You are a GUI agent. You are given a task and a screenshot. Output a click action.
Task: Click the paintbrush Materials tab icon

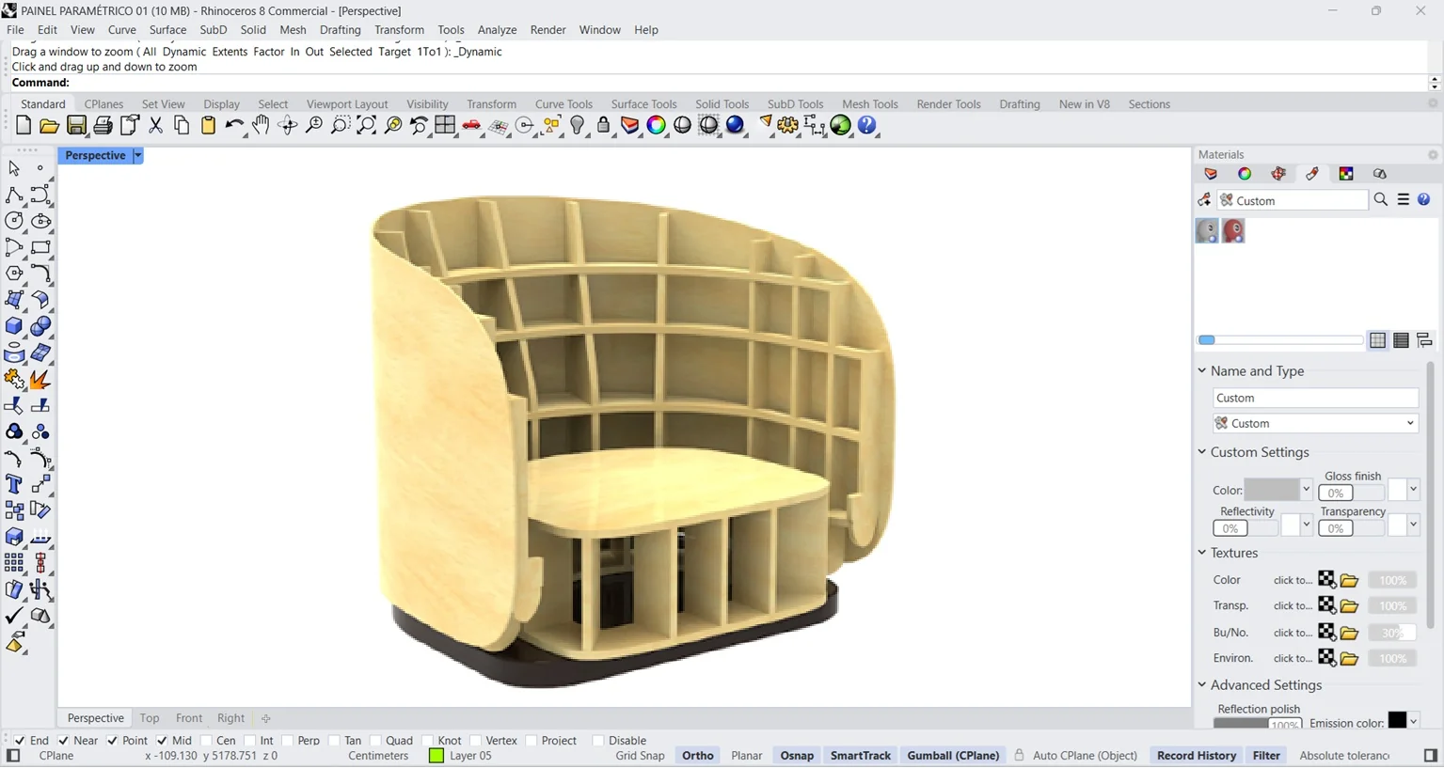(1312, 174)
